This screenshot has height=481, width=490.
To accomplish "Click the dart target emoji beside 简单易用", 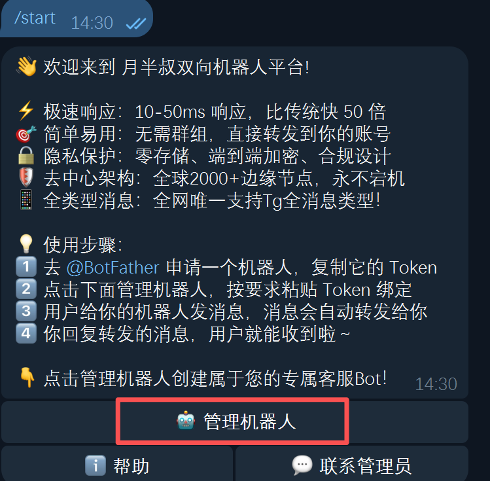I will pyautogui.click(x=26, y=134).
